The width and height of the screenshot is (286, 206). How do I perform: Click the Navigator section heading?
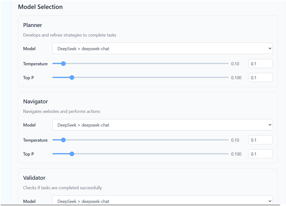(x=36, y=102)
